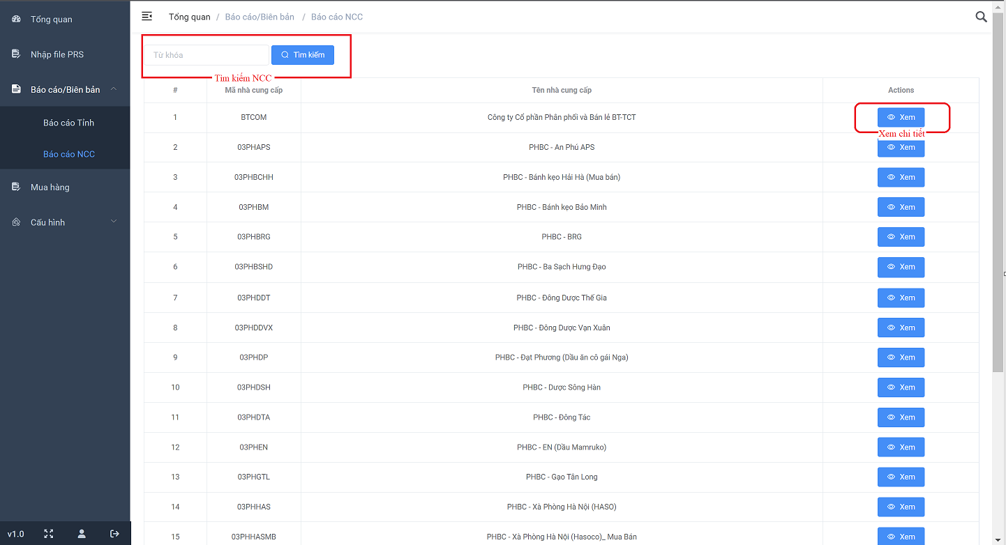
Task: Click the search magnifier icon in header
Action: tap(981, 17)
